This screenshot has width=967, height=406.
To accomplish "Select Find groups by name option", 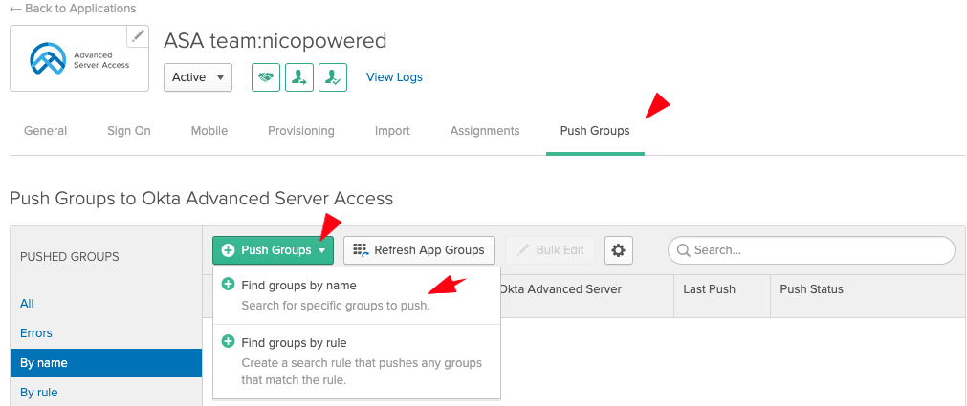I will 298,286.
